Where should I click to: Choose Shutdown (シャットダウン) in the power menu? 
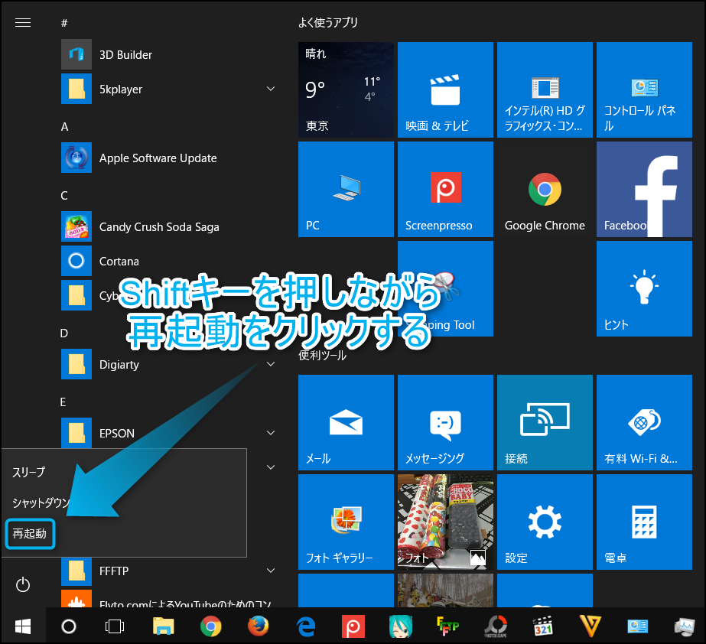pyautogui.click(x=41, y=503)
